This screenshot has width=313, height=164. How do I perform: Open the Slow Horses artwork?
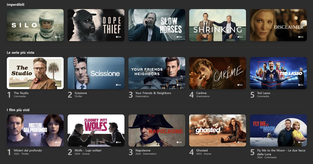(x=157, y=25)
